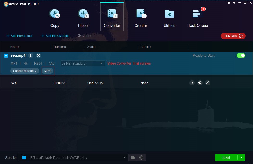Click the 00:00:22 runtime value
This screenshot has height=164, width=253.
point(60,83)
